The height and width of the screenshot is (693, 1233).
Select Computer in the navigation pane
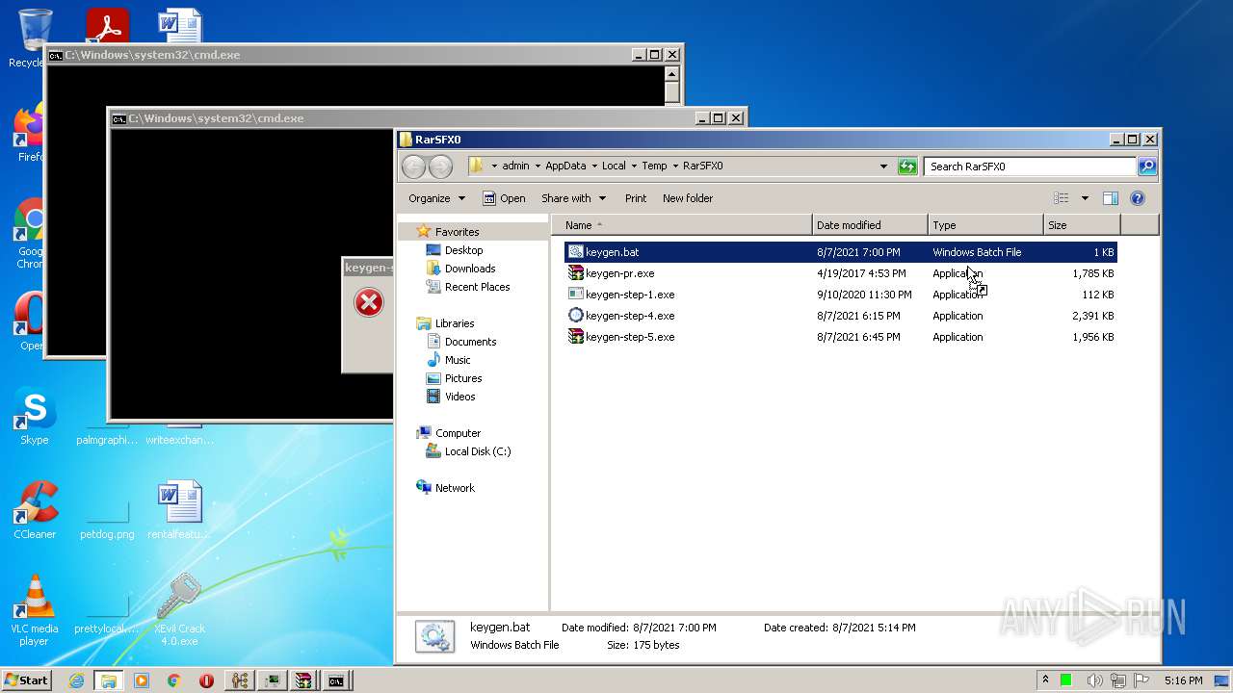click(x=458, y=433)
